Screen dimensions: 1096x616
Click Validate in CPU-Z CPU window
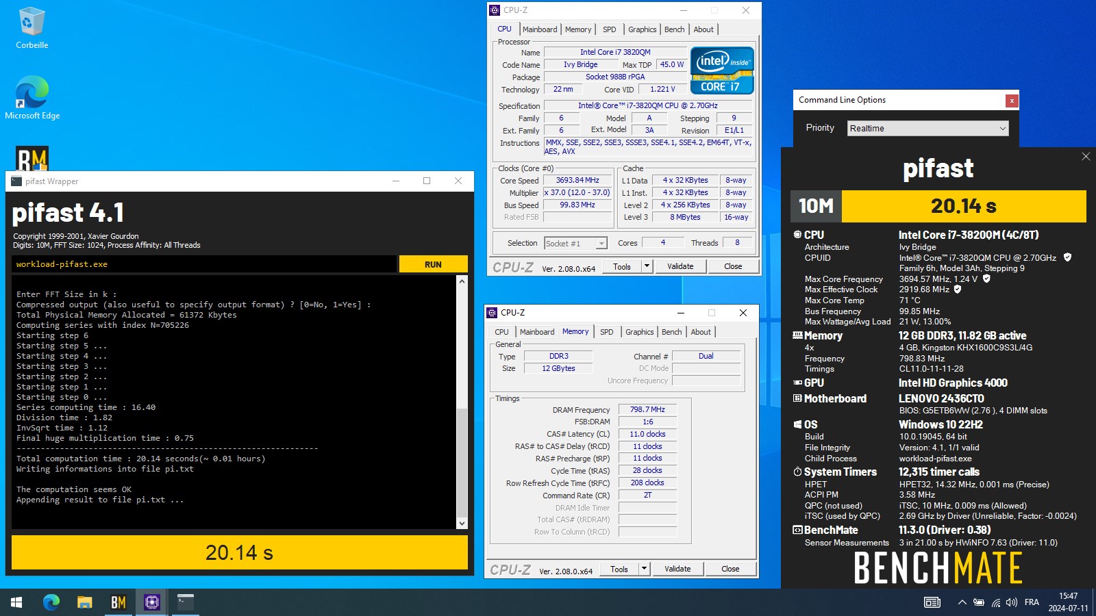[x=680, y=266]
